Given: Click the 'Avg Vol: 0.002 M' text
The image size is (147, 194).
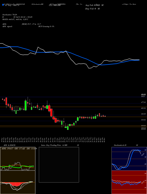Looking at the screenshot, I should (94, 5).
